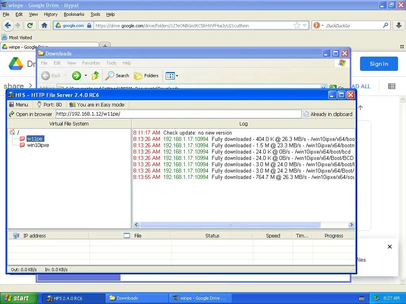Image resolution: width=406 pixels, height=304 pixels.
Task: Click the 'Out: 0.0 KB/s' status bar entry
Action: click(24, 270)
